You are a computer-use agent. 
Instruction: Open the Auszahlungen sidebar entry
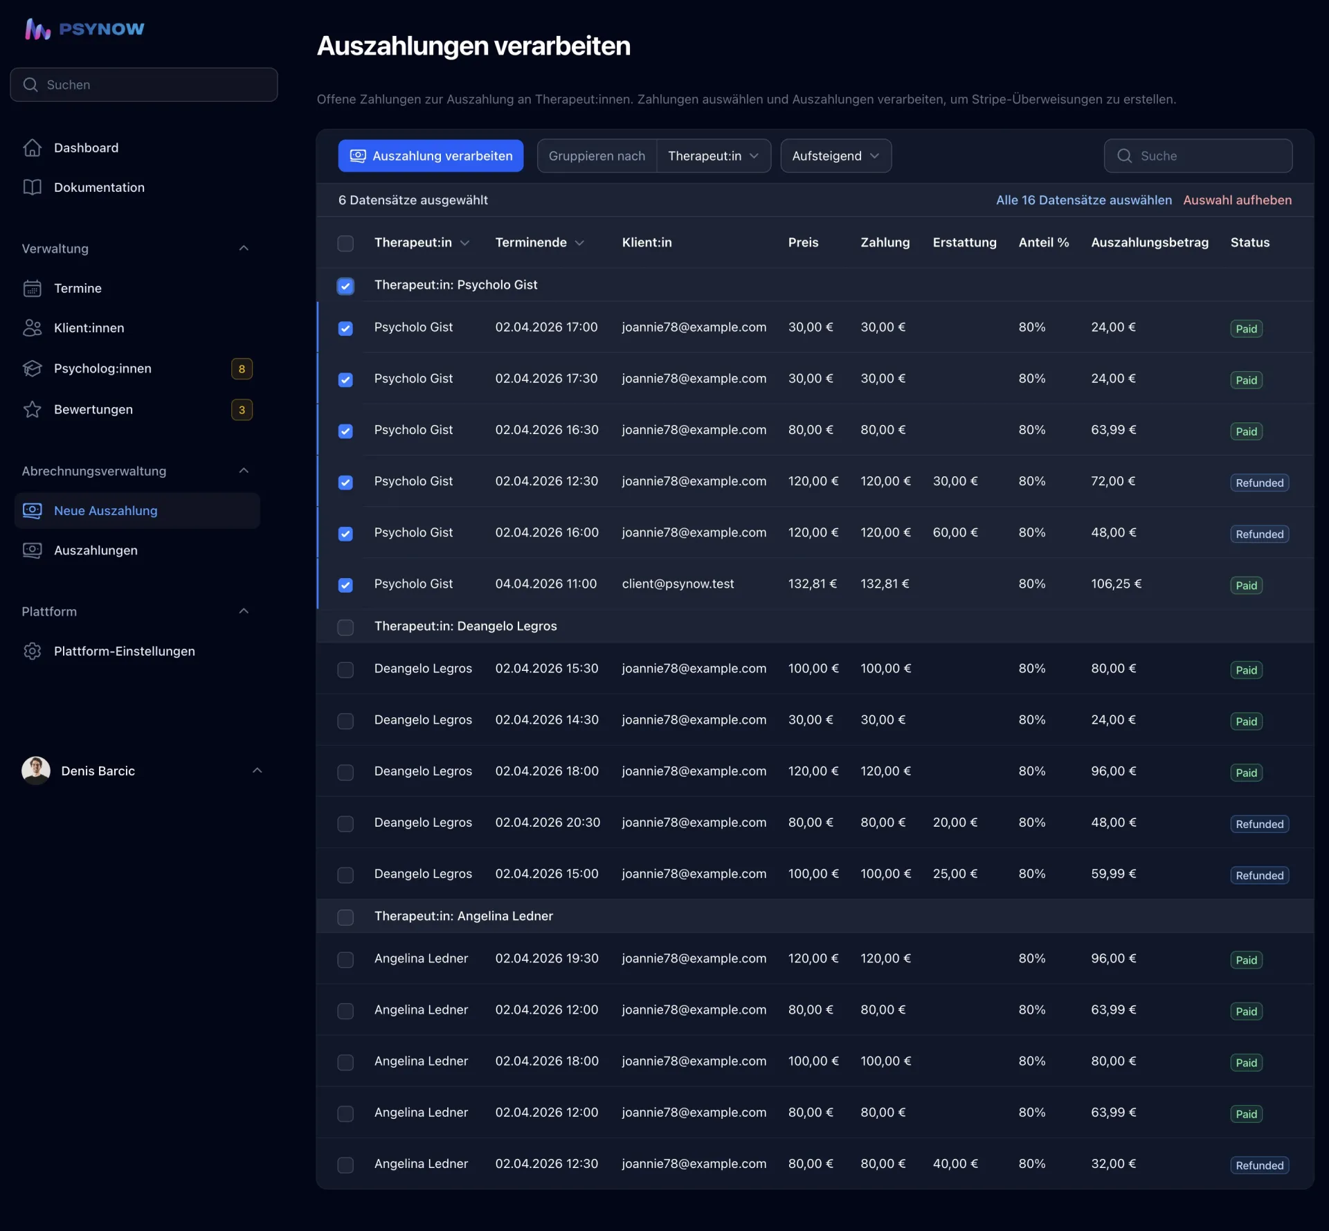tap(96, 550)
